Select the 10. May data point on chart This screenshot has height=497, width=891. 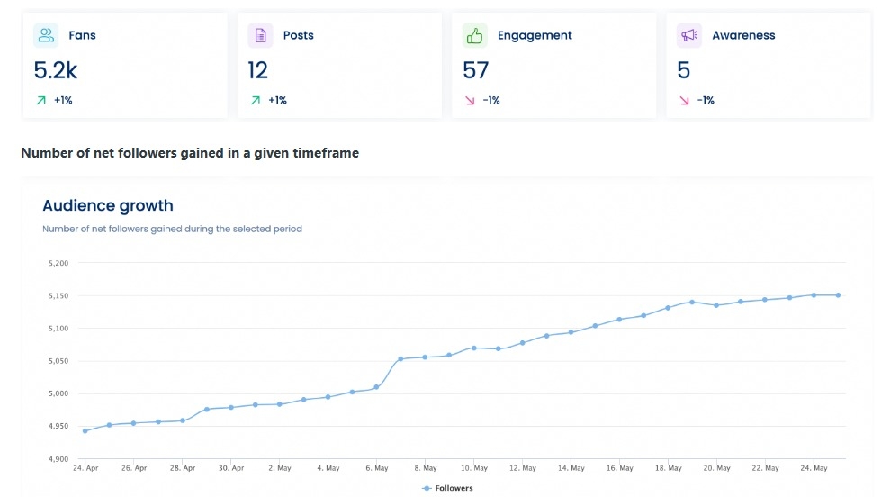click(473, 348)
